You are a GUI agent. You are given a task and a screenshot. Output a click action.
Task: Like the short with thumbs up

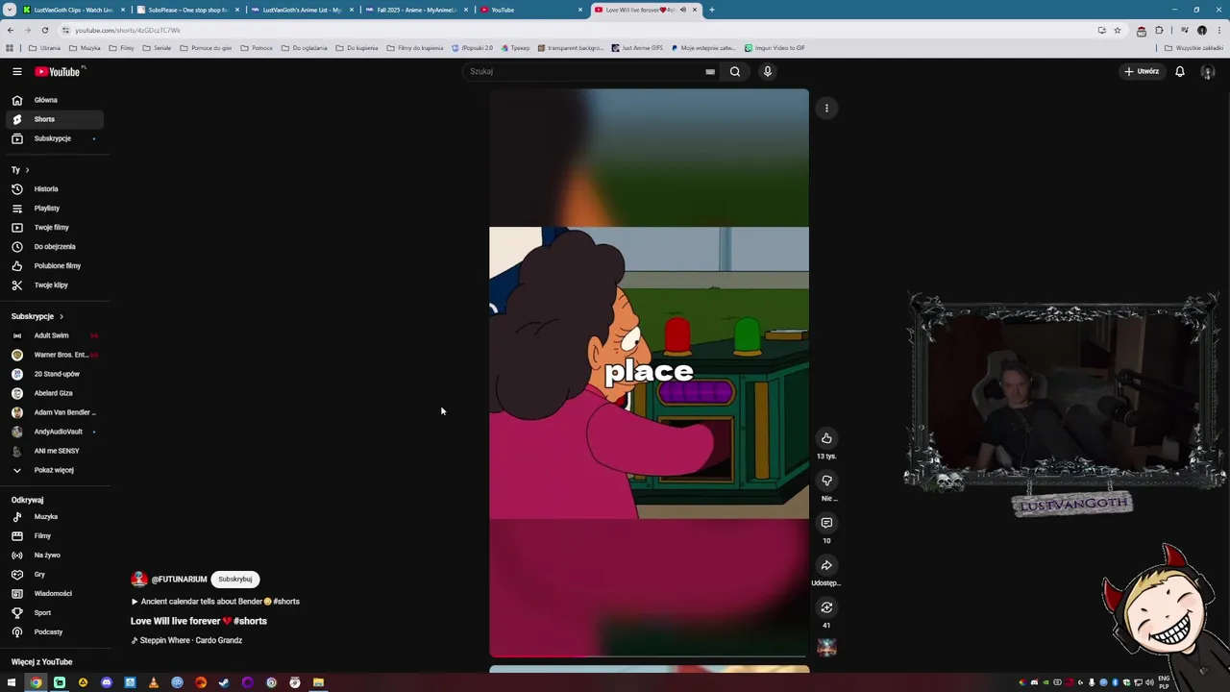point(826,438)
